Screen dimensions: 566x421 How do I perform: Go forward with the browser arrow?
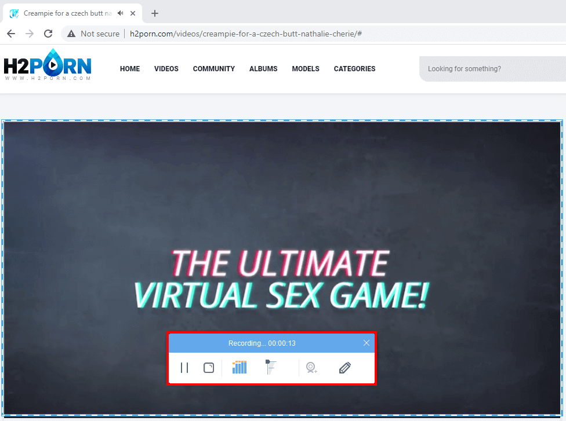coord(30,34)
